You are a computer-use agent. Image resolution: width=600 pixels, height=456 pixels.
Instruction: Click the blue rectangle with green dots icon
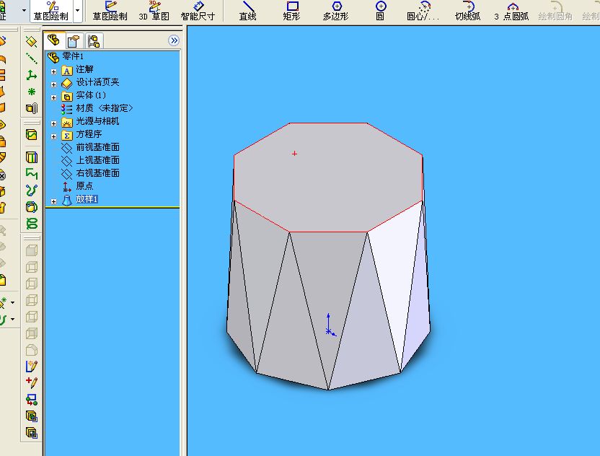32,400
